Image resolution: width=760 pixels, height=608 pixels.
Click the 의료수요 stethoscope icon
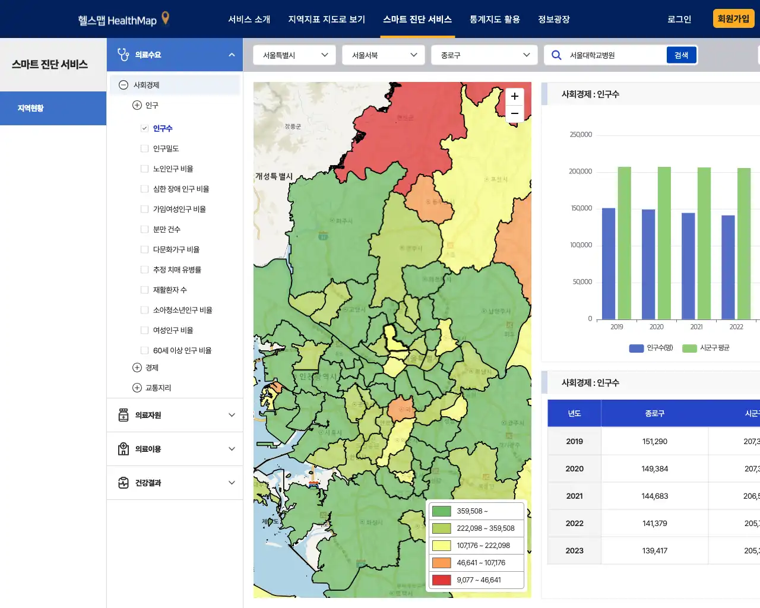[x=123, y=55]
